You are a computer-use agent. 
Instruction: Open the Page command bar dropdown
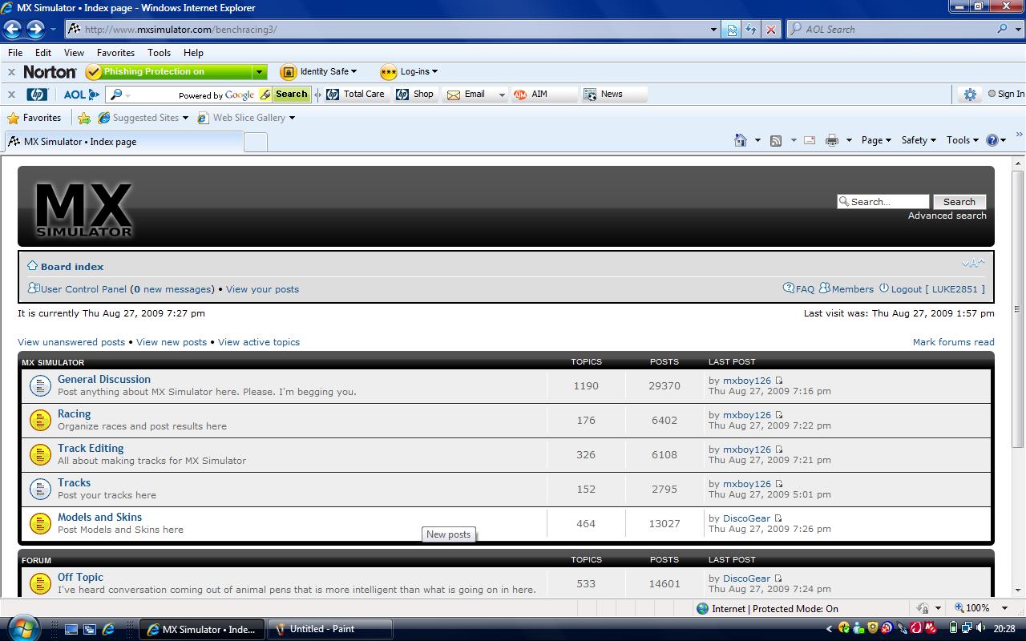[x=876, y=140]
